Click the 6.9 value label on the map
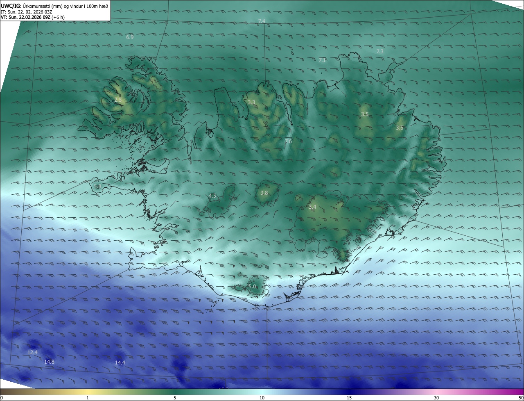524x401 pixels. 130,37
